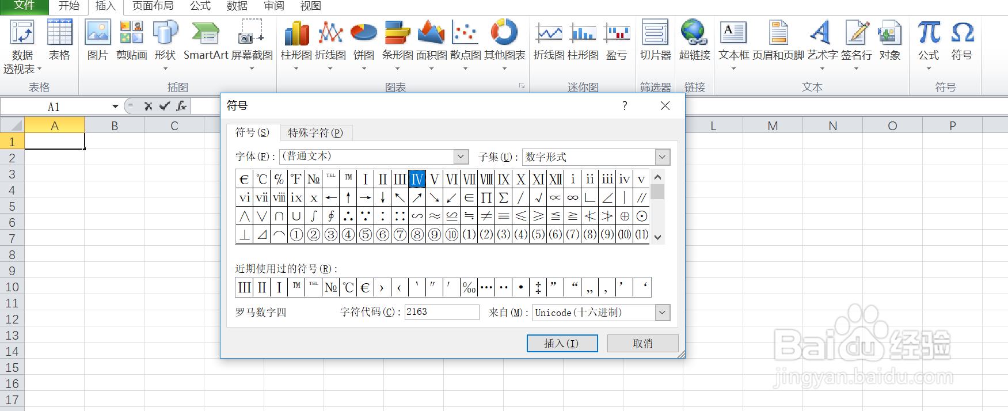This screenshot has height=411, width=1008.
Task: Switch to the 公式 ribbon tab
Action: [x=200, y=6]
